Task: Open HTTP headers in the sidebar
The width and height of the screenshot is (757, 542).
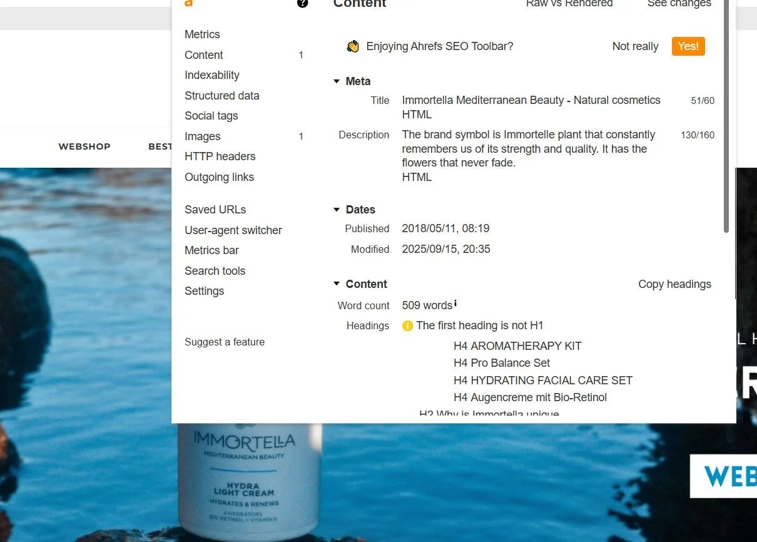Action: click(220, 156)
